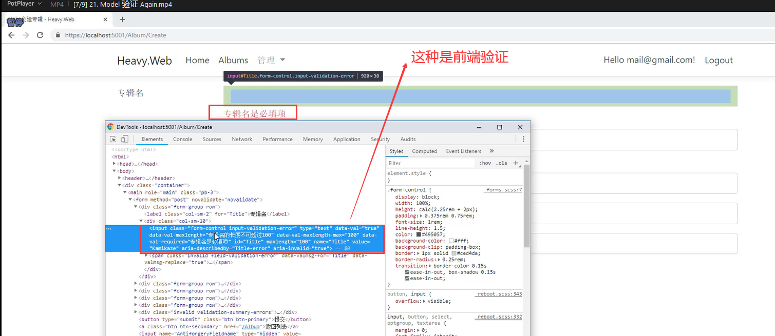Open a new browser tab with plus icon
The height and width of the screenshot is (336, 775).
tap(122, 19)
